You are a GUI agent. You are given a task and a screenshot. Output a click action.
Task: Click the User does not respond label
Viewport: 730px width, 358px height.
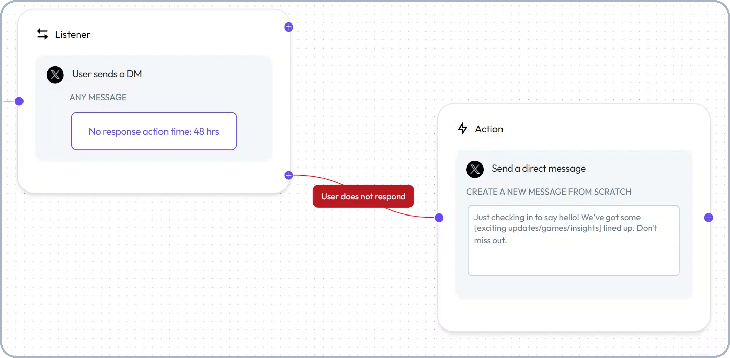(x=363, y=196)
